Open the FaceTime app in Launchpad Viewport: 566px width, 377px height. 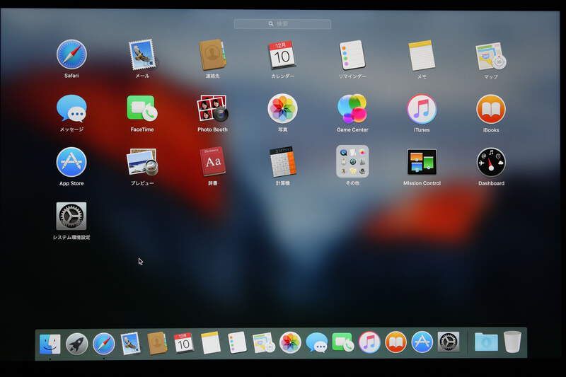click(141, 109)
